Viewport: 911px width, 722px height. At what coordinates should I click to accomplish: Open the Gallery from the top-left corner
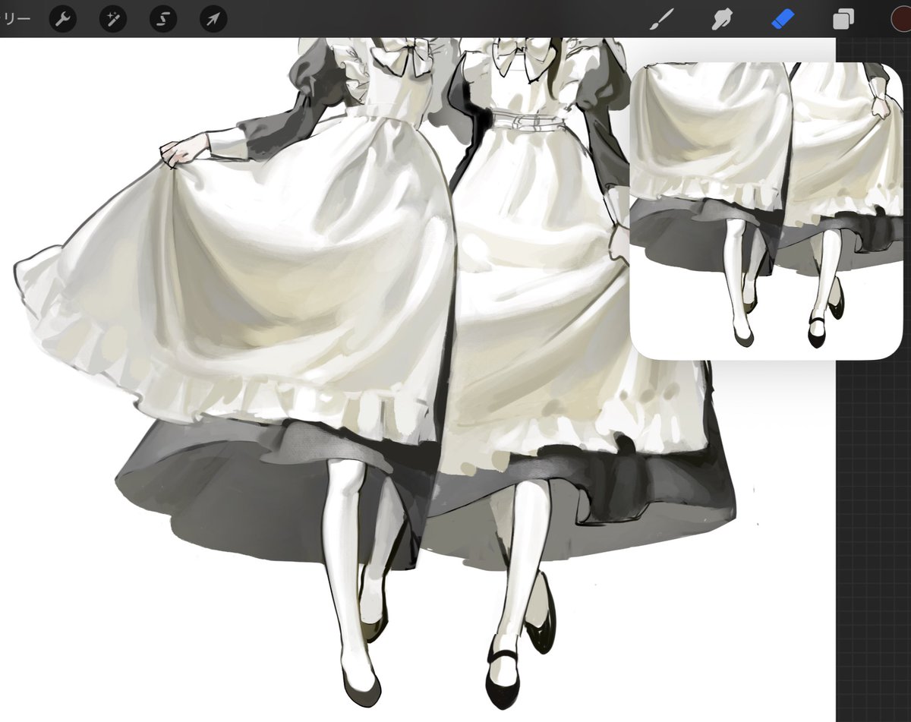(x=14, y=19)
